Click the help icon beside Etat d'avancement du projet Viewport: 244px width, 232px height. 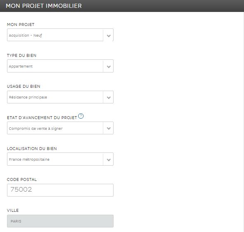click(81, 116)
